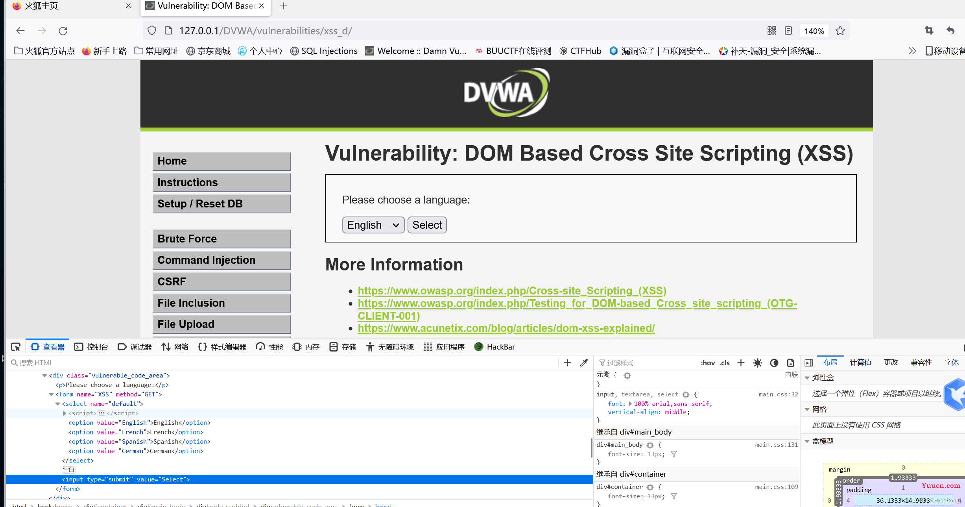Open the Command Injection page
Screen dimensions: 965x507
[x=221, y=260]
